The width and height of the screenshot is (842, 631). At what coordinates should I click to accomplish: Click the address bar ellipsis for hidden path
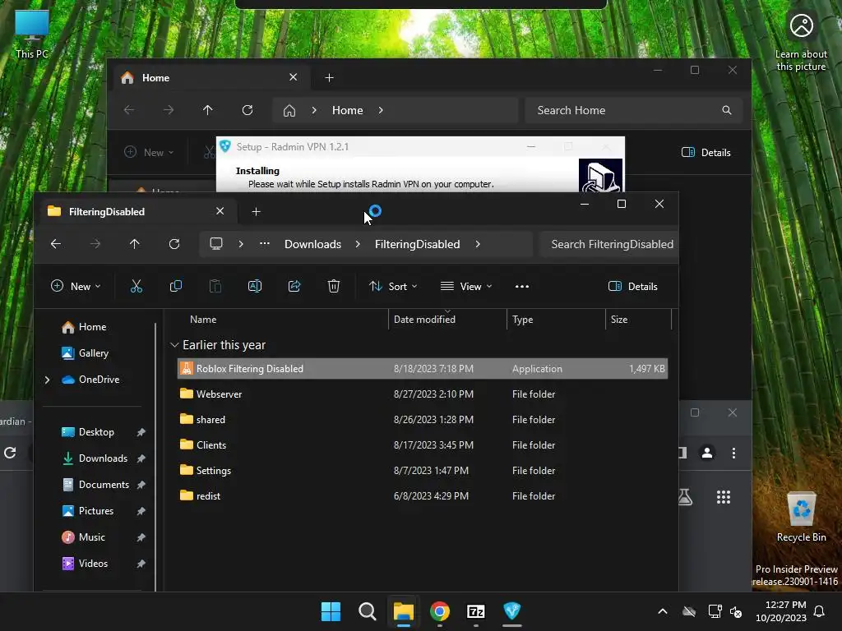[x=265, y=243]
